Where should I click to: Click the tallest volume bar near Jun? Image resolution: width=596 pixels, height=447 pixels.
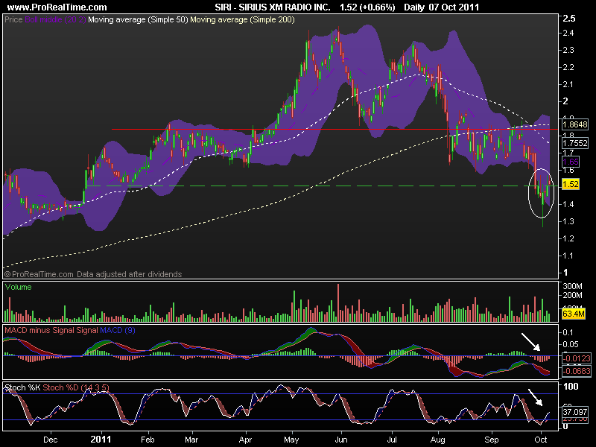[338, 303]
